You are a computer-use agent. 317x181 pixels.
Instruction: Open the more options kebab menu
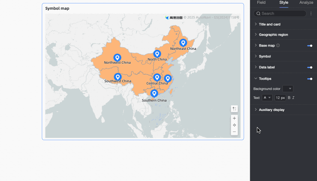(311, 13)
